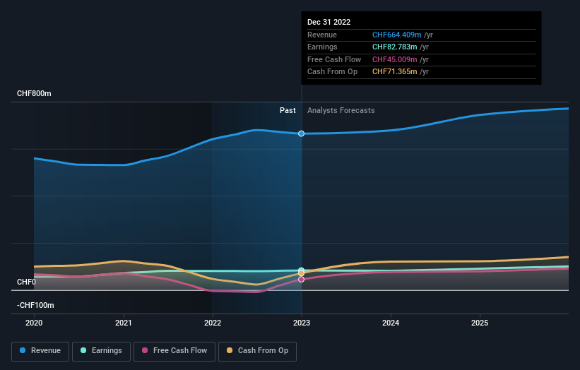
Task: Click the 2022 x-axis label
Action: pos(213,323)
